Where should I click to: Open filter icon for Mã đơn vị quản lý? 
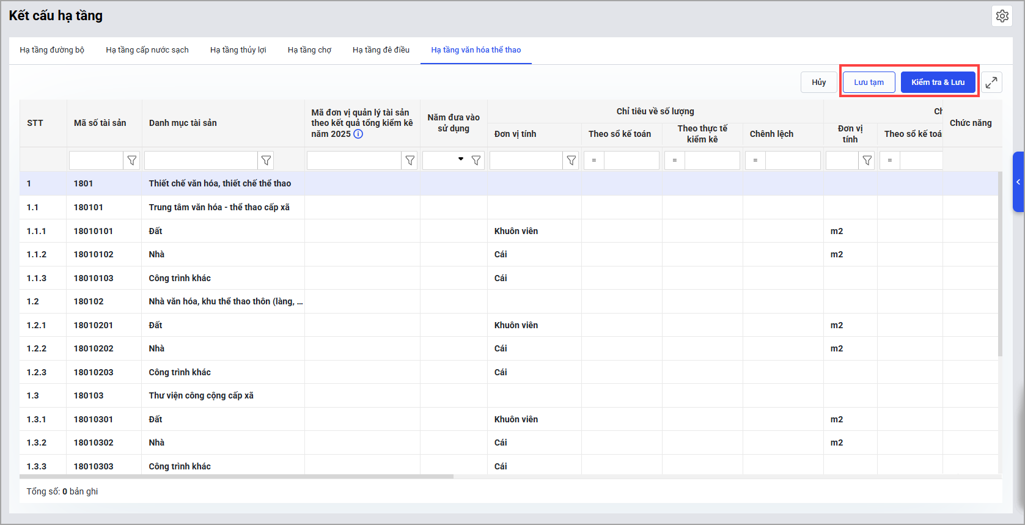pyautogui.click(x=410, y=160)
